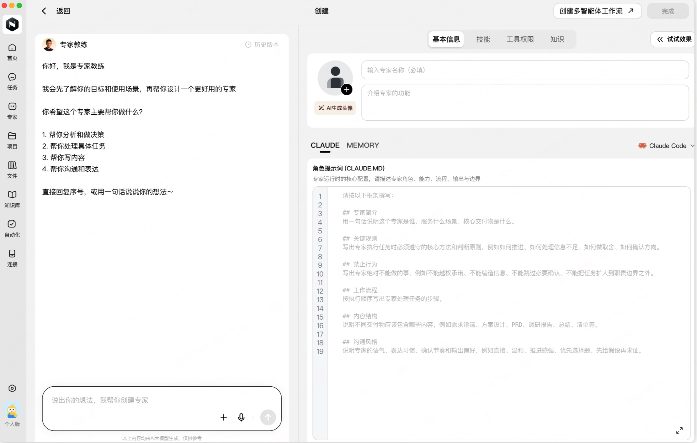Open the 任务 tasks icon in sidebar
This screenshot has height=443, width=697.
pos(12,81)
